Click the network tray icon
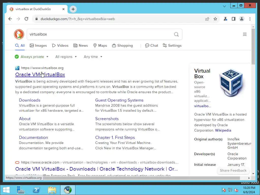This screenshot has width=260, height=195. point(230,190)
